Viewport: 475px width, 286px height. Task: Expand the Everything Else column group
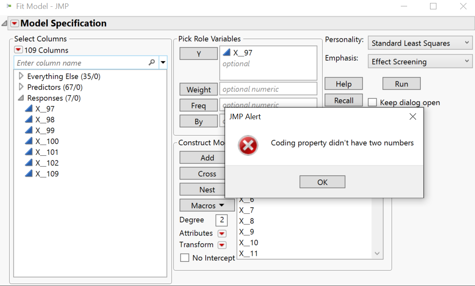pos(21,76)
